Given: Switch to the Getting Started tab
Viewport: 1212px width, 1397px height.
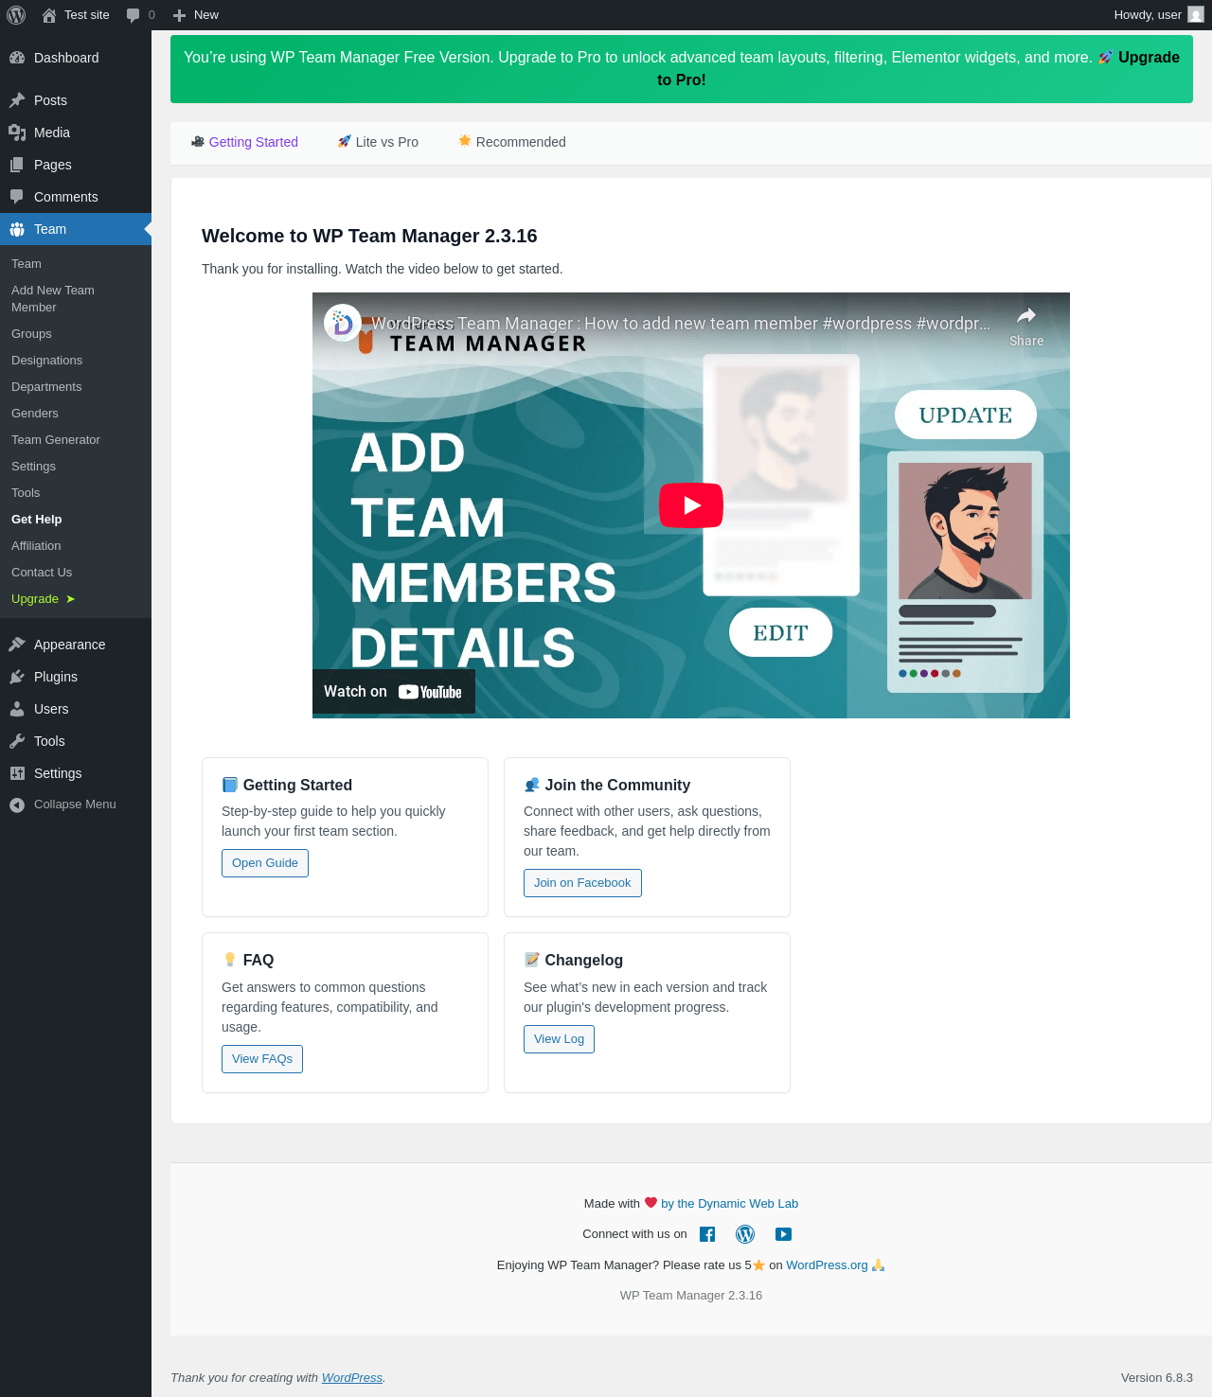Looking at the screenshot, I should click(x=244, y=142).
